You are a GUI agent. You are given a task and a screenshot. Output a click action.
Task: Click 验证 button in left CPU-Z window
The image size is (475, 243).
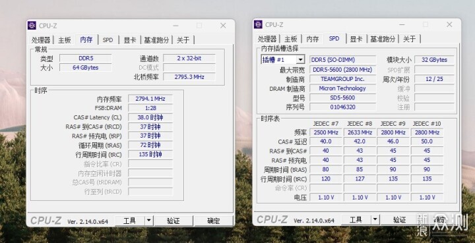pos(174,221)
